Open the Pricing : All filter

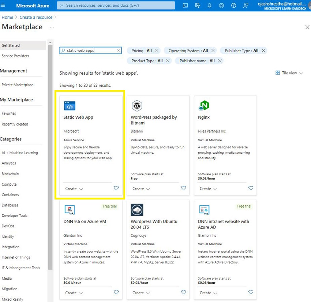[142, 51]
